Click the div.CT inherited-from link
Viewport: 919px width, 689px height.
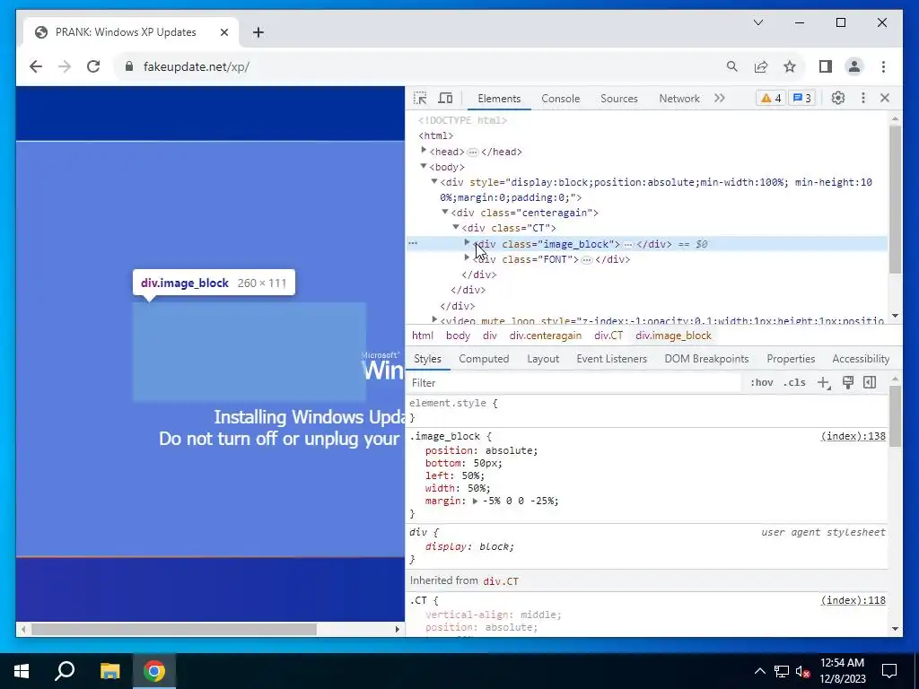501,581
